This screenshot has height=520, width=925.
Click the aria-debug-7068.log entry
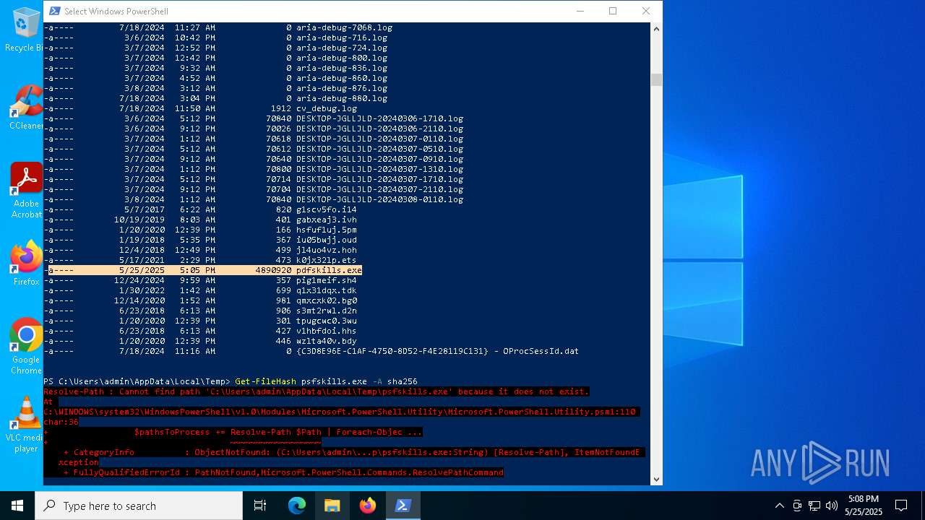[344, 27]
